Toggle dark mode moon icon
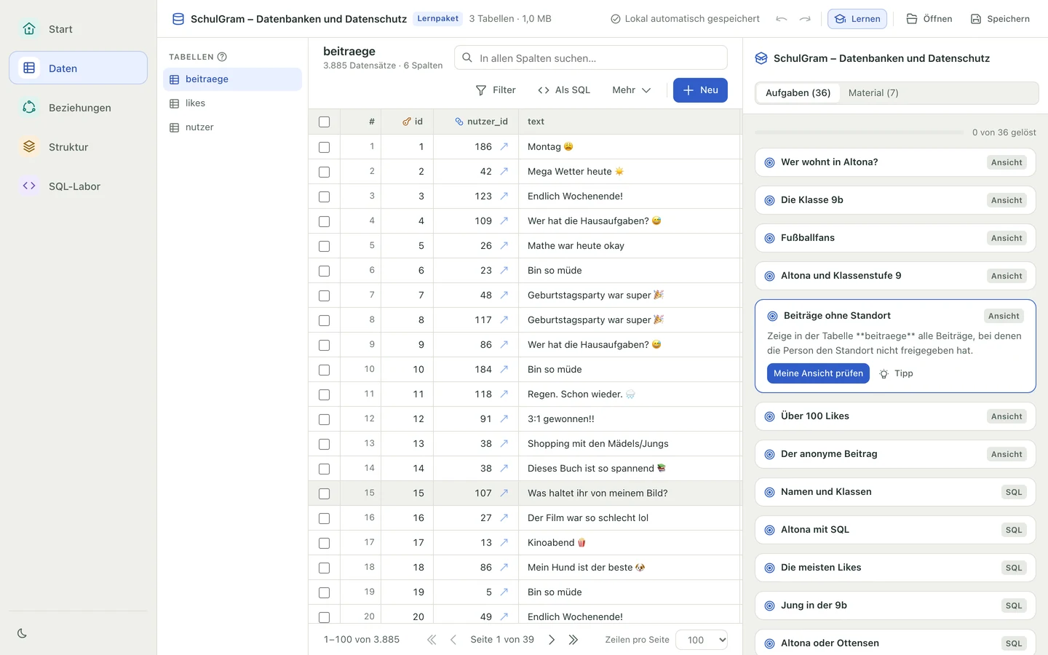The image size is (1048, 655). tap(22, 633)
